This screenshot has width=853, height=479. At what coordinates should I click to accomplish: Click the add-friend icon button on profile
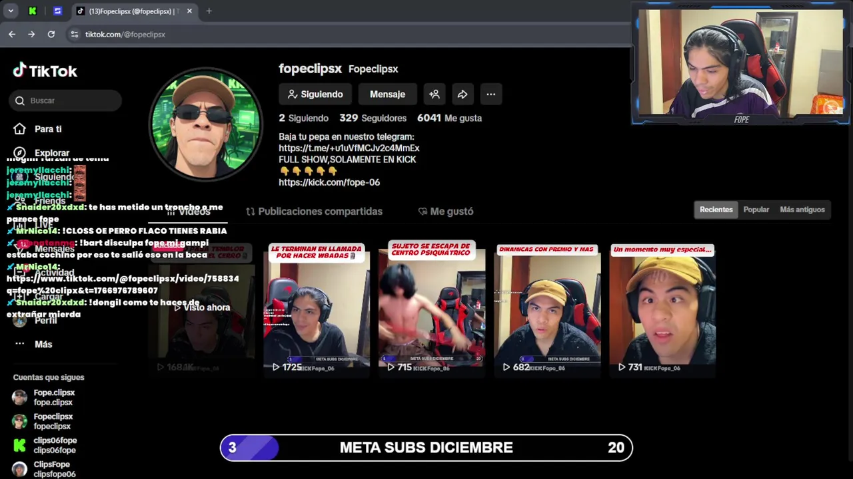[x=434, y=94]
